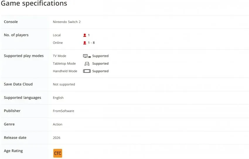The height and width of the screenshot is (159, 249).
Task: Click the Local players label
Action: click(x=57, y=35)
